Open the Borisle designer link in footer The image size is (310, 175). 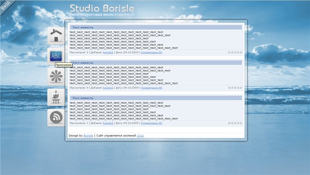tap(88, 136)
